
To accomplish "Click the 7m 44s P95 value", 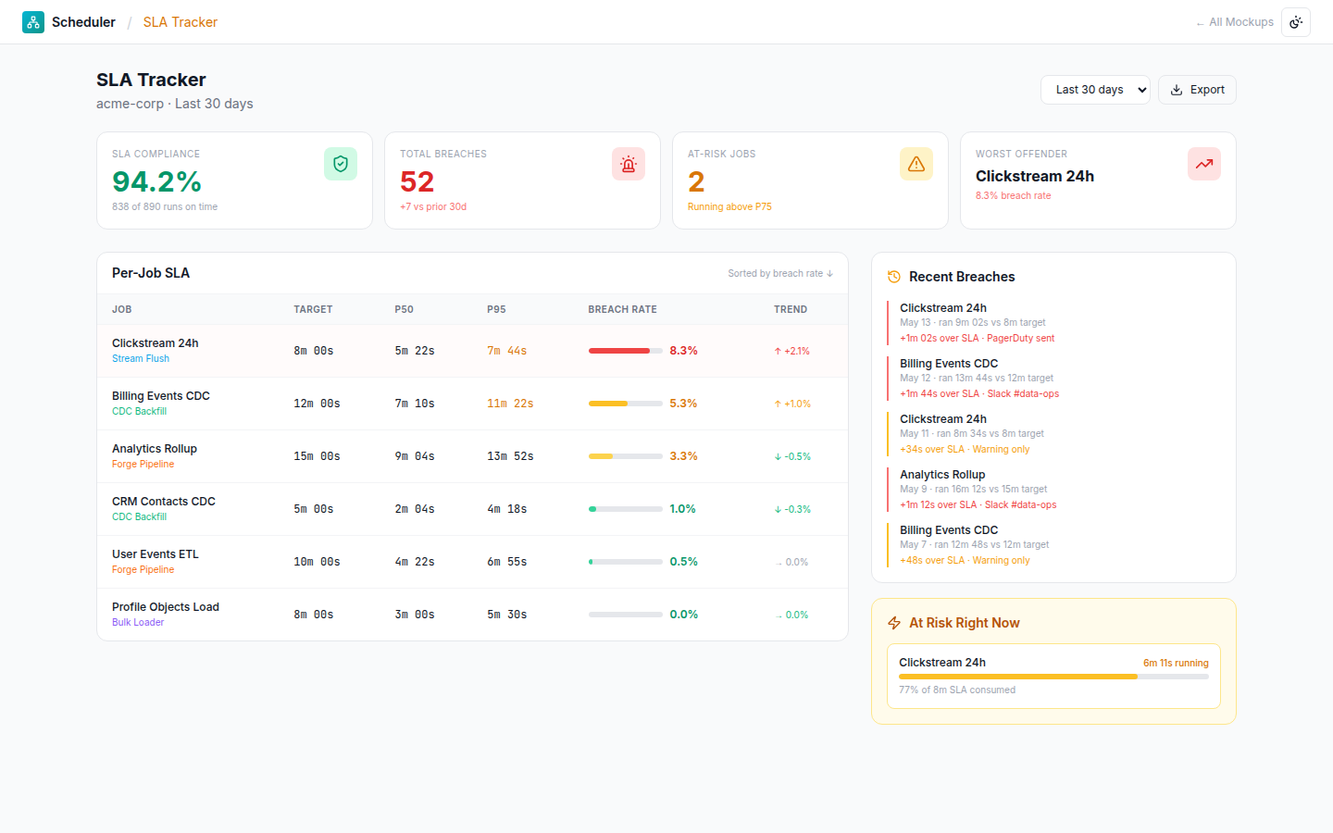I will [x=506, y=351].
